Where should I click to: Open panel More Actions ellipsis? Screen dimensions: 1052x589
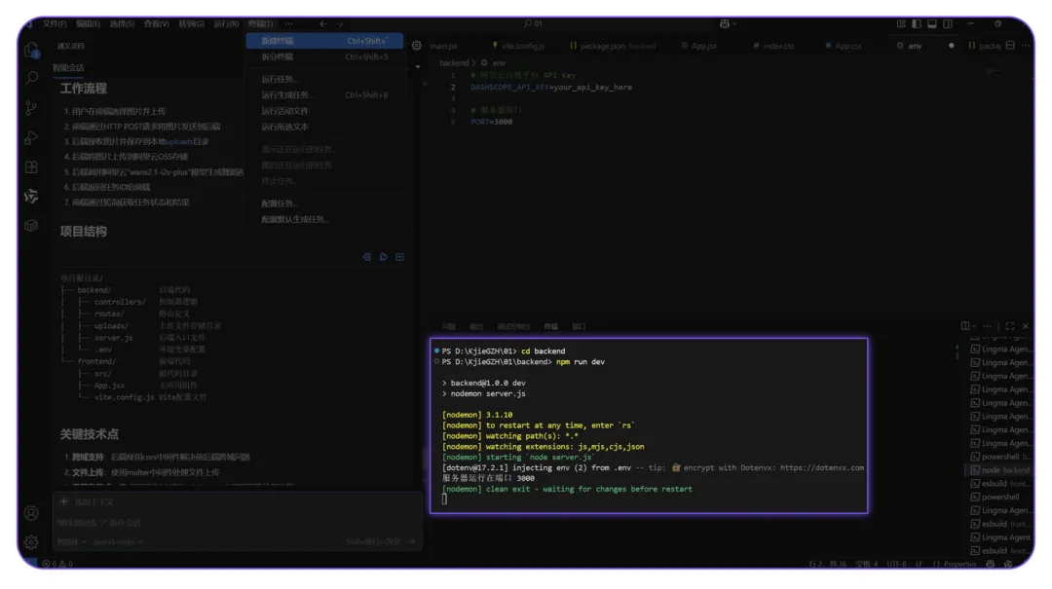point(988,326)
